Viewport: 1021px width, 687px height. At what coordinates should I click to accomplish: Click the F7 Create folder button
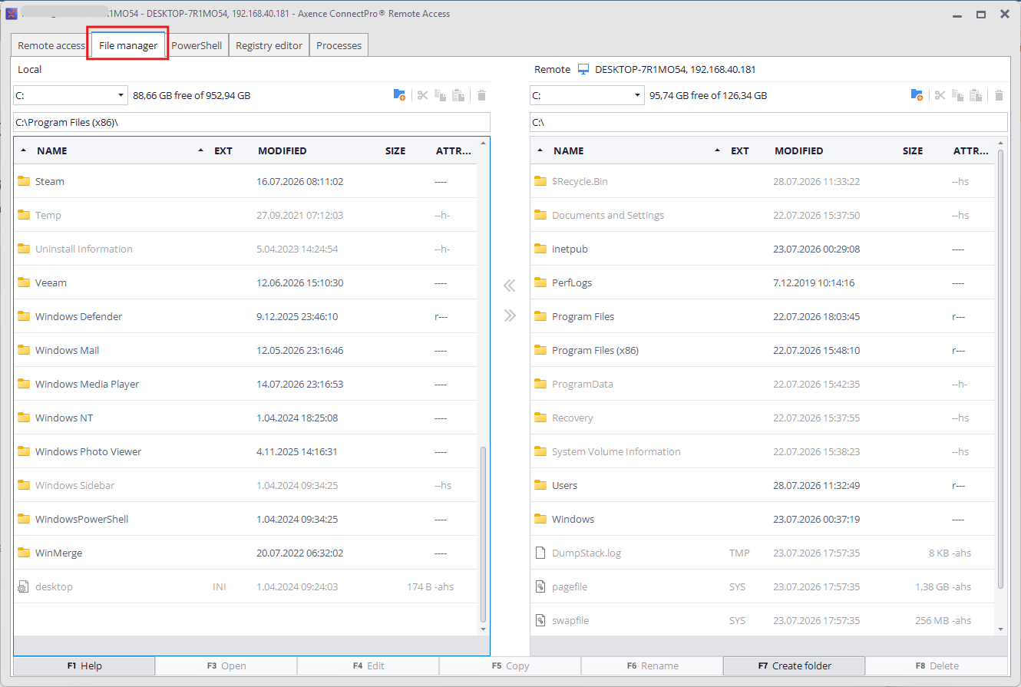(795, 666)
